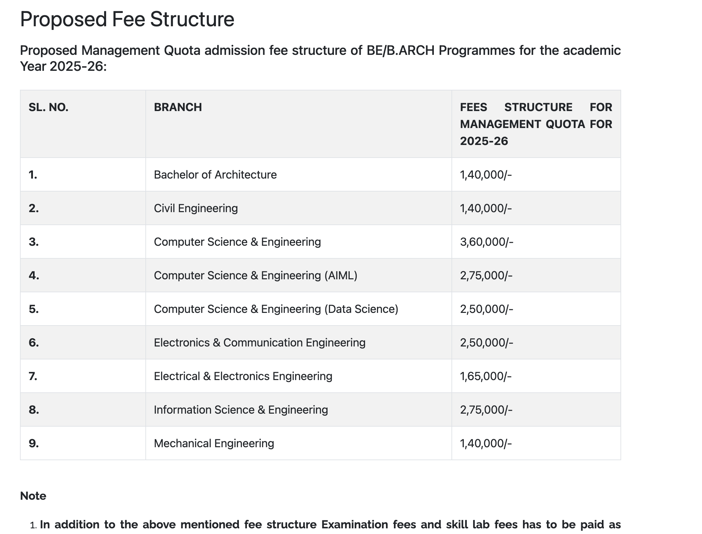The width and height of the screenshot is (702, 534).
Task: Click the 1,65,000/- fee amount
Action: [x=486, y=376]
